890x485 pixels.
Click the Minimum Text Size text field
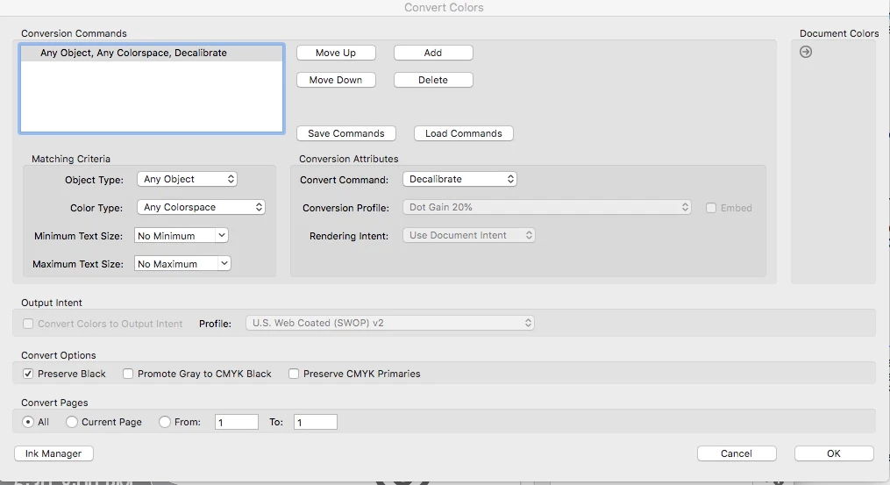point(174,236)
